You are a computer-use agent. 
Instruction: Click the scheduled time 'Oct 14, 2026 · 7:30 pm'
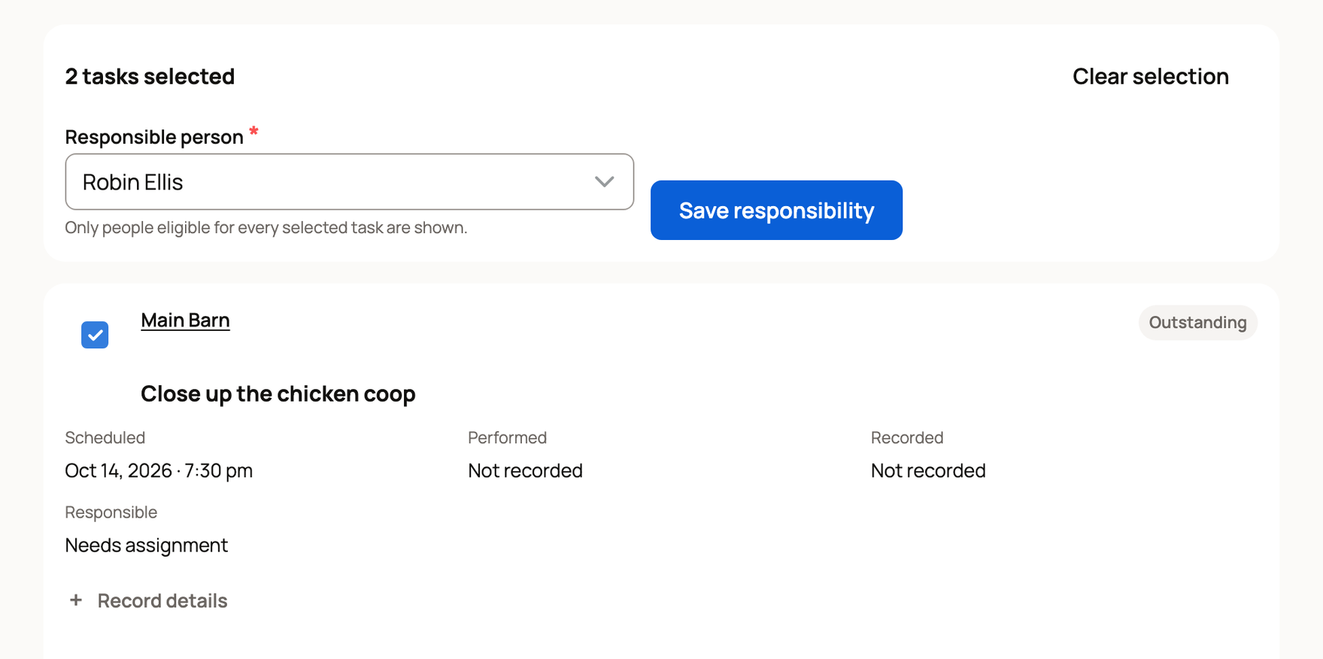pos(159,471)
